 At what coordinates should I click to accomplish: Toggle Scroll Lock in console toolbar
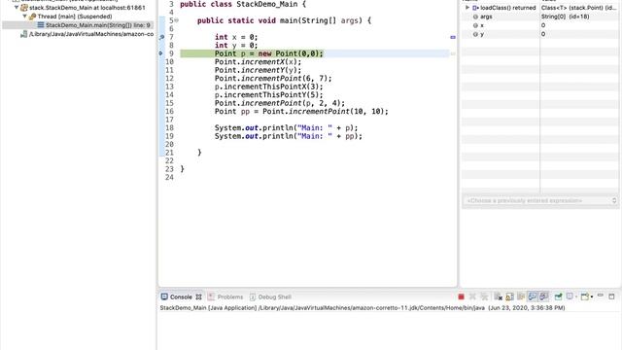click(509, 297)
